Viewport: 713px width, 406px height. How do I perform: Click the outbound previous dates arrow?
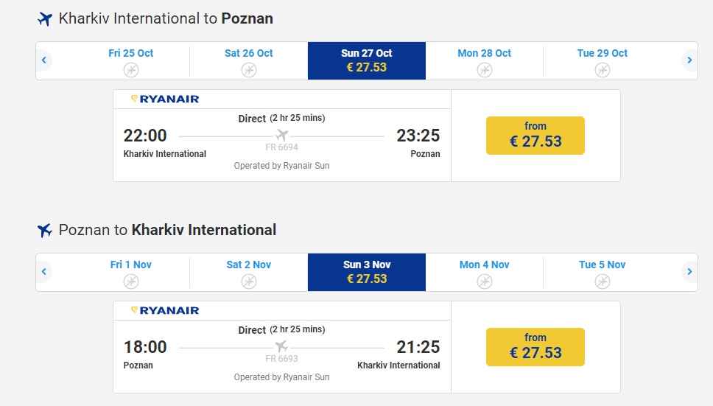(44, 60)
